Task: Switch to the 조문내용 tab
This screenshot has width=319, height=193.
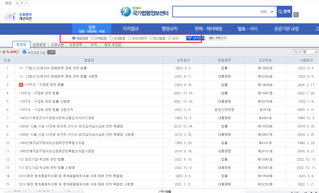Action: pos(57,45)
